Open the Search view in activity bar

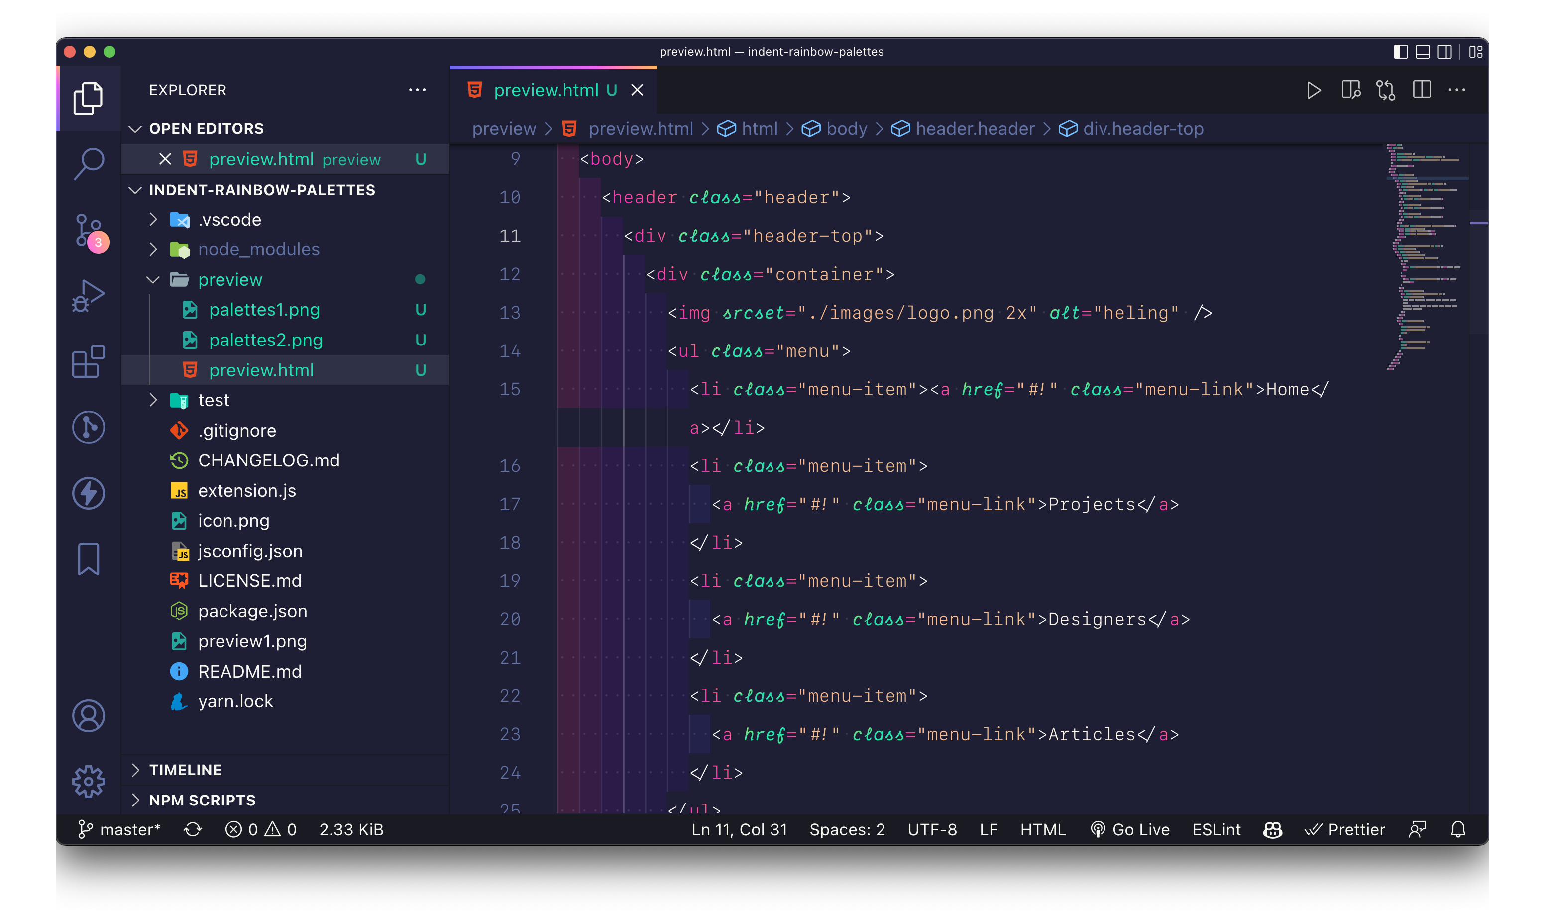point(89,163)
